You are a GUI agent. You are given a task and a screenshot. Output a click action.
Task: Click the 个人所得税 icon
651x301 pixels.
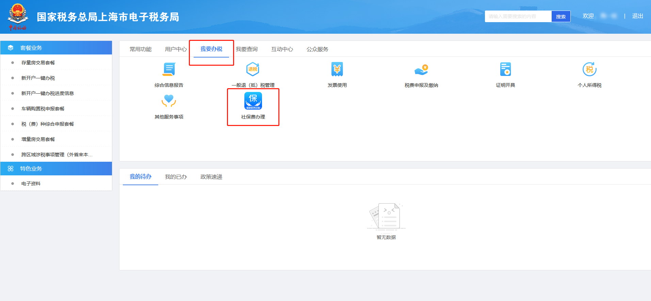[589, 69]
